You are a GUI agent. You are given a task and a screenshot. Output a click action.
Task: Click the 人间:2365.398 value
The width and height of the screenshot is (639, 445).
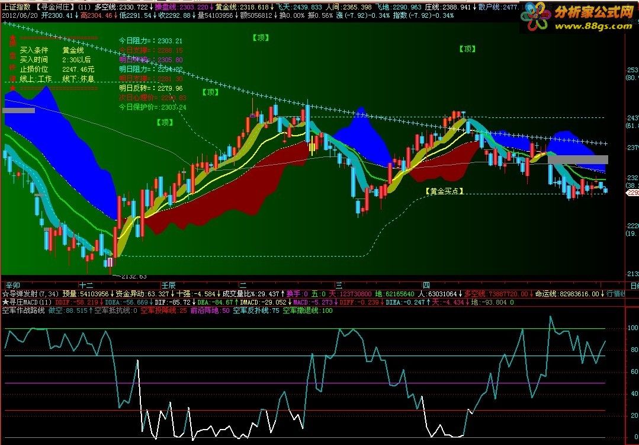(x=349, y=7)
